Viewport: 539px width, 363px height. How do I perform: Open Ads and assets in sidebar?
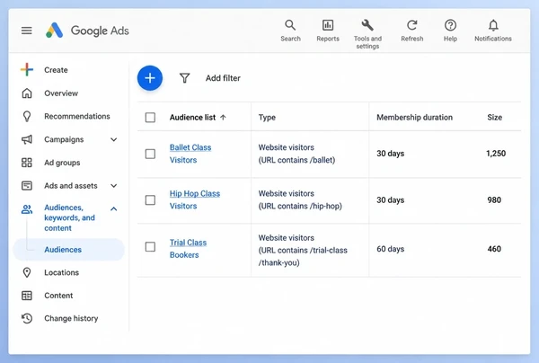click(x=71, y=186)
